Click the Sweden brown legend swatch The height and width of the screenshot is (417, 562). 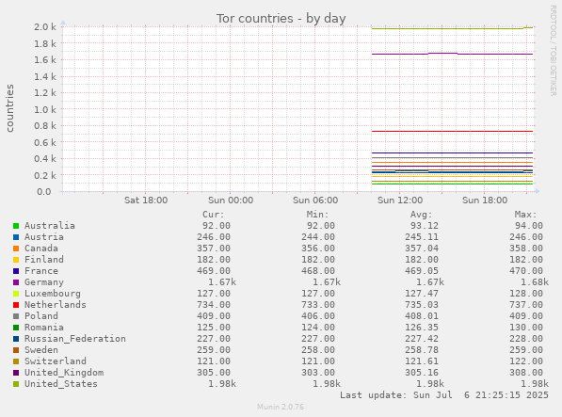coord(16,350)
